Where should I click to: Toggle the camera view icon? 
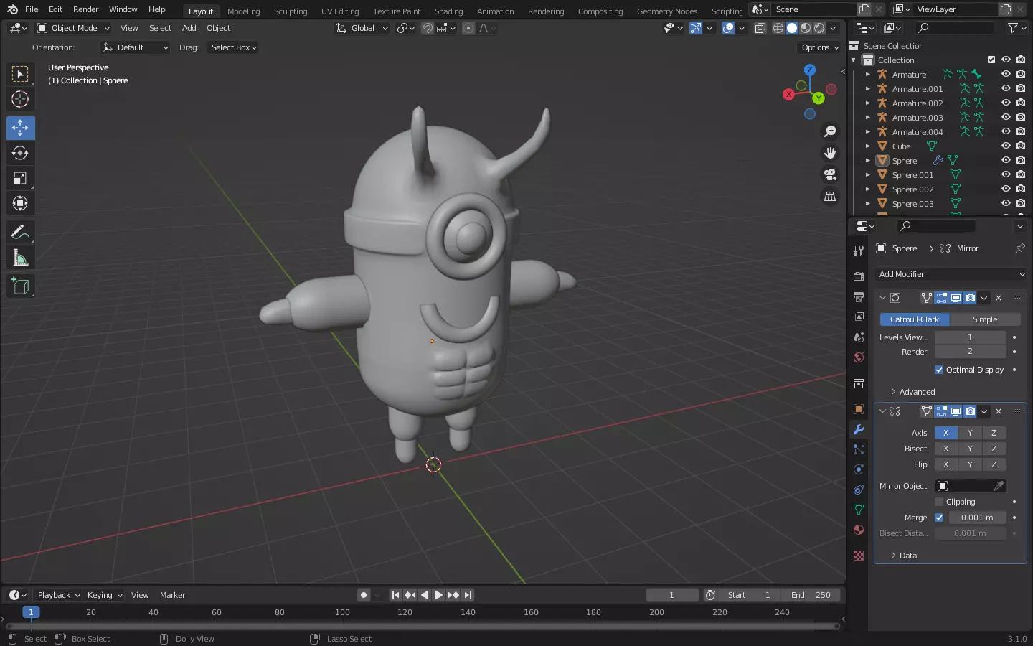tap(830, 174)
